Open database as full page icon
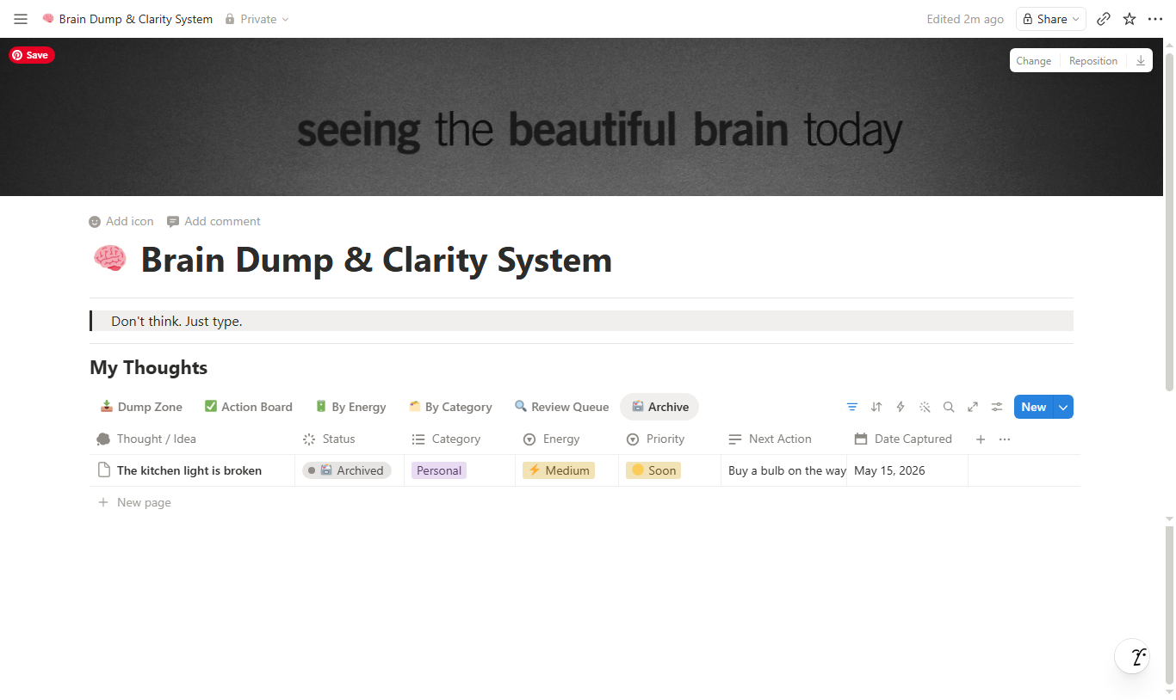Screen dimensions: 1176x700 (973, 407)
